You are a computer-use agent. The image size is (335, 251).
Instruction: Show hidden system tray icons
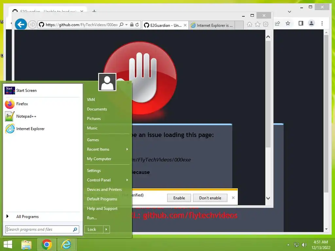tap(289, 245)
